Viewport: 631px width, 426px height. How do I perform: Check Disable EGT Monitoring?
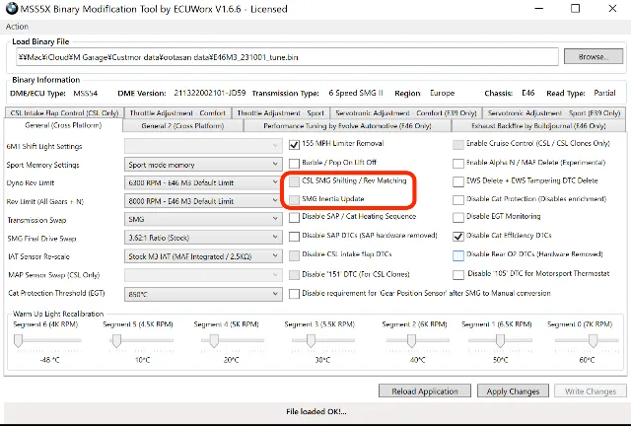click(x=457, y=217)
